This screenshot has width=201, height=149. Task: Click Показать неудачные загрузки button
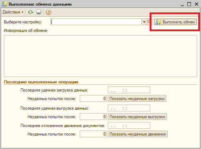coord(137,99)
